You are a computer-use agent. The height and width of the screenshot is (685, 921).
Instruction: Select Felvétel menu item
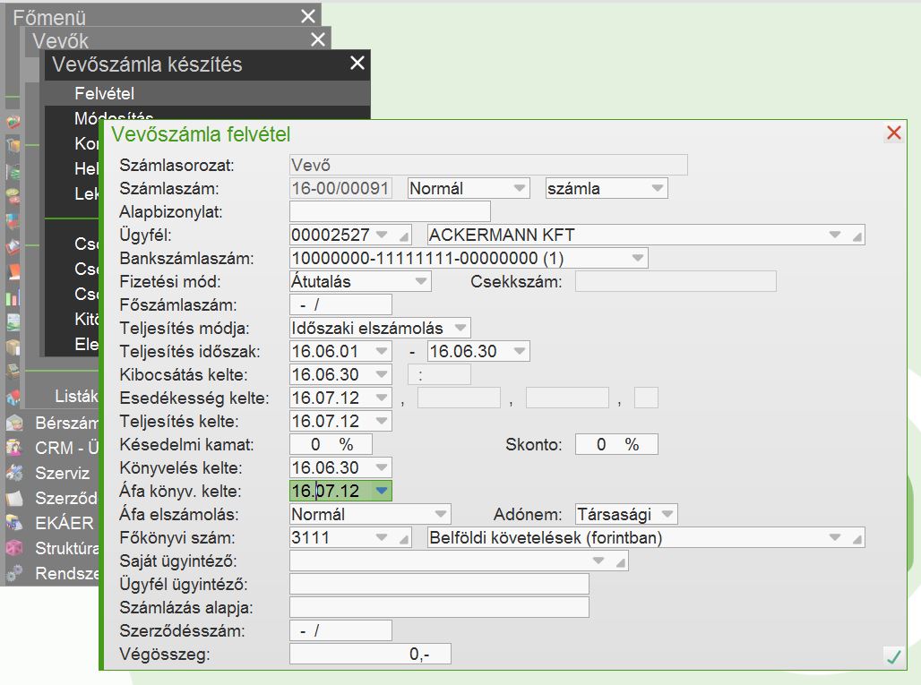click(x=207, y=93)
